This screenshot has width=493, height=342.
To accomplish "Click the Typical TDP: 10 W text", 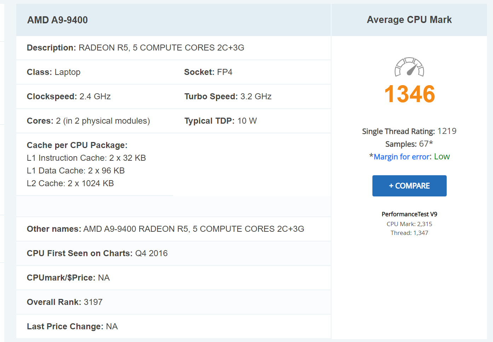I will click(x=221, y=121).
